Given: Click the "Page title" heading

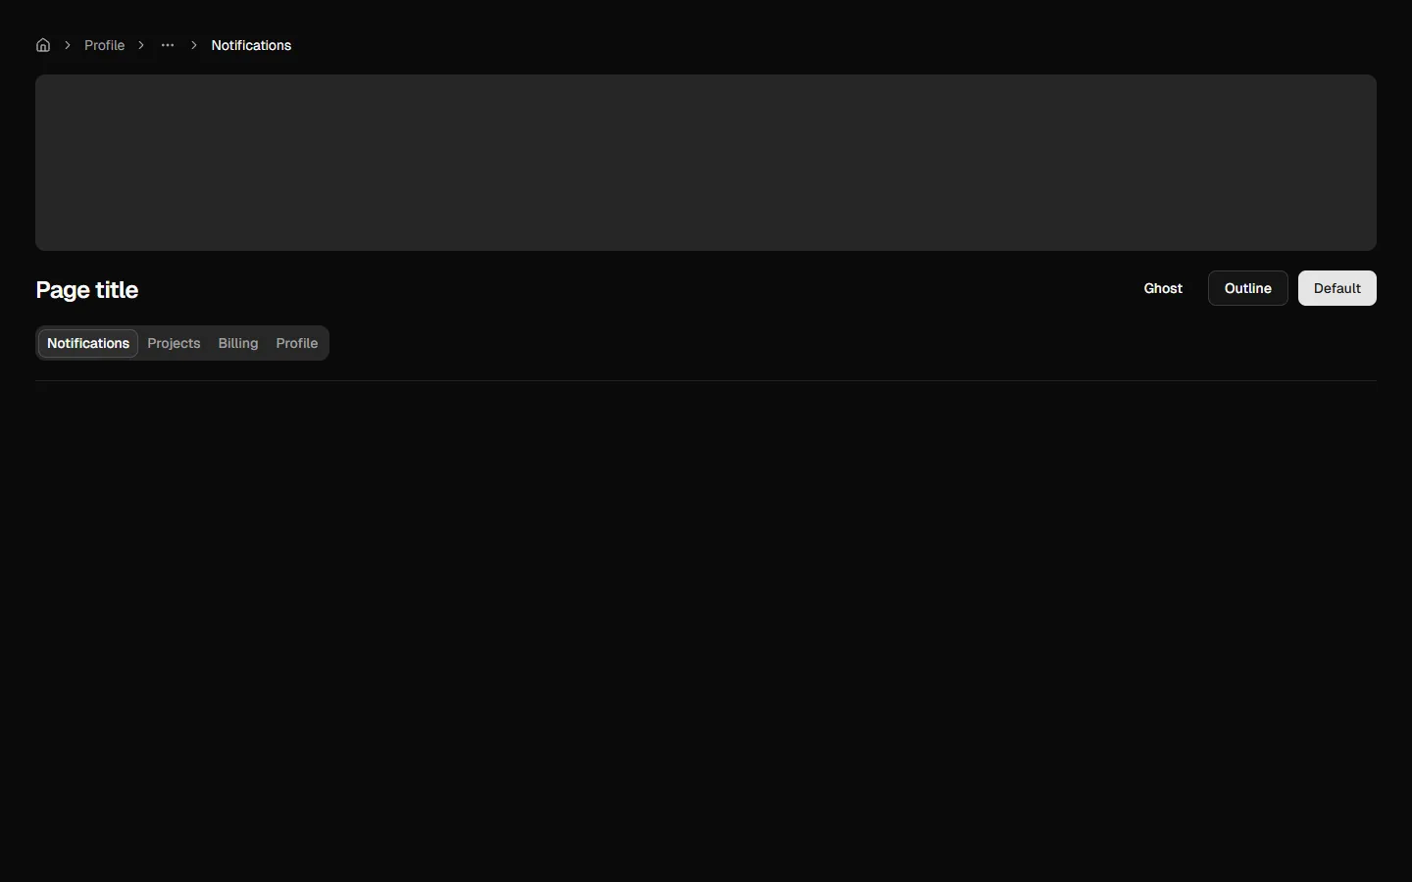Looking at the screenshot, I should (87, 290).
